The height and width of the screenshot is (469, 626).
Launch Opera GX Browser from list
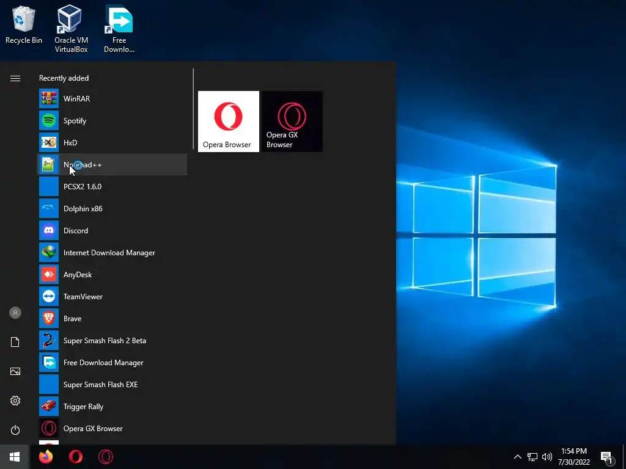112,428
